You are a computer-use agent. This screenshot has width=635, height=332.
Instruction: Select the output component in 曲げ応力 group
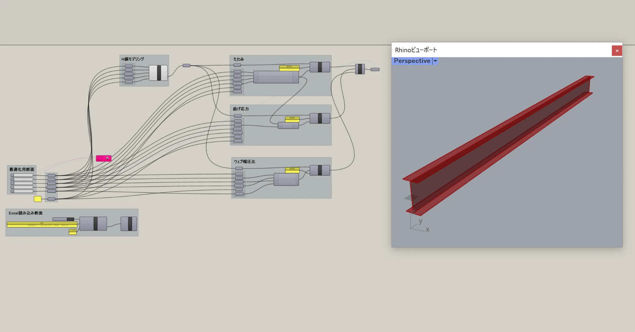[x=320, y=118]
